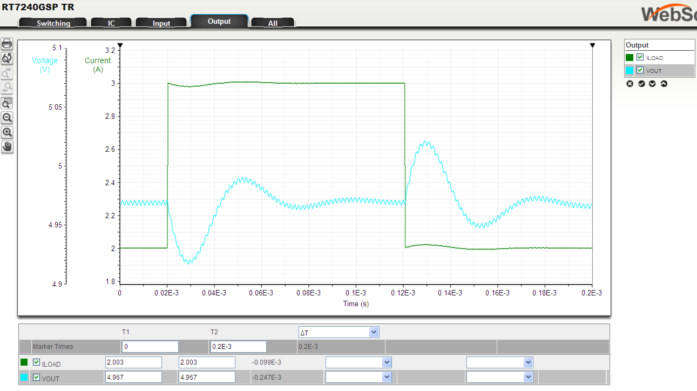
Task: Switch to the Switching tab
Action: (x=52, y=23)
